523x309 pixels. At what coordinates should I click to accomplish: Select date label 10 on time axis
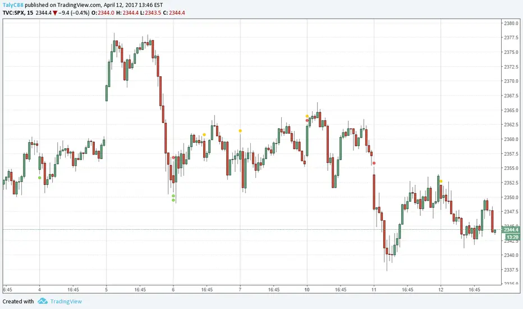[x=306, y=290]
